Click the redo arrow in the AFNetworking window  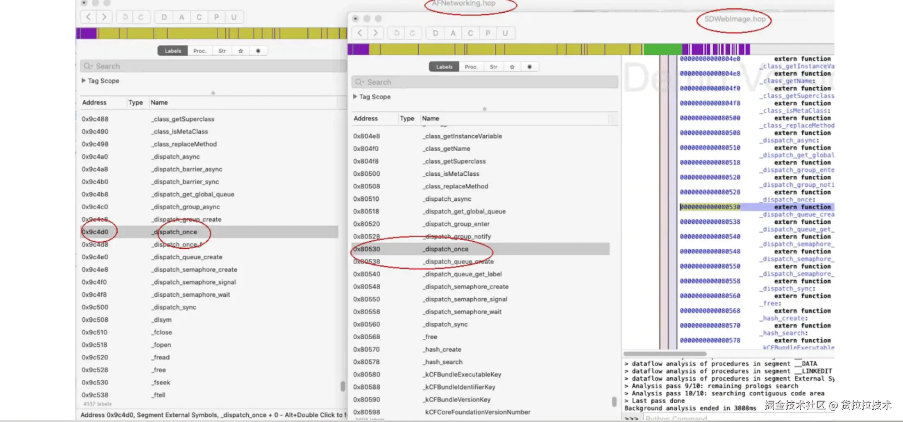coord(141,17)
